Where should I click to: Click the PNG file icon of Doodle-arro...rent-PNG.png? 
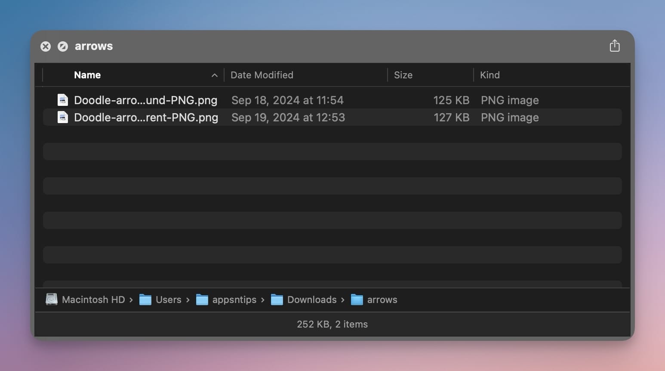(x=63, y=117)
